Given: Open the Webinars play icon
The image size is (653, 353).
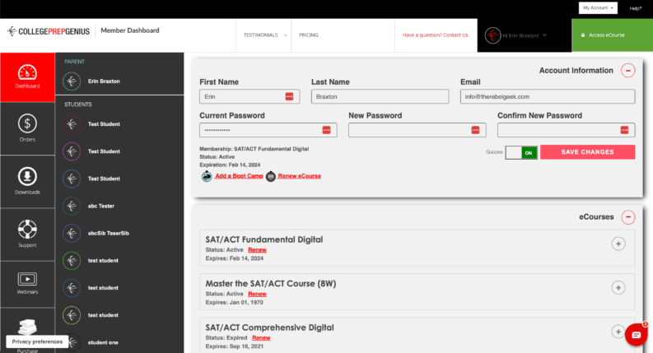Looking at the screenshot, I should tap(27, 279).
